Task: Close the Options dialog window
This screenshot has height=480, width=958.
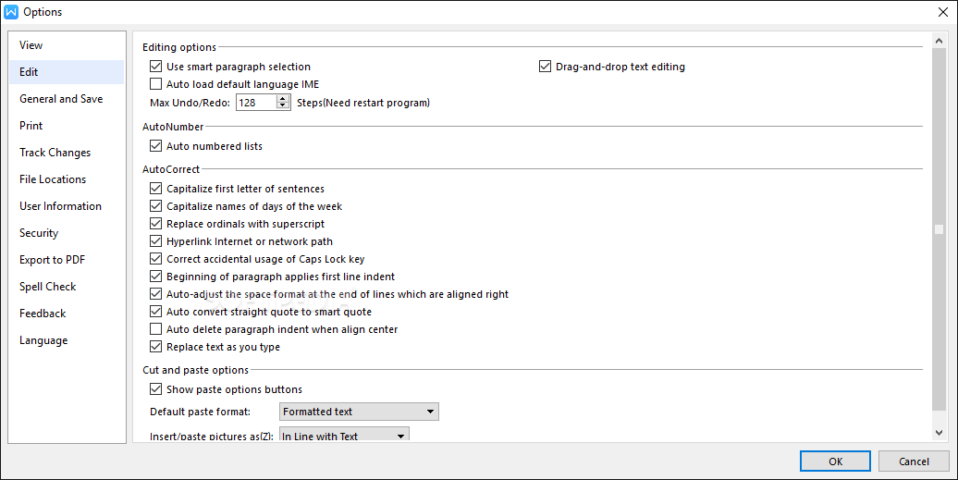Action: coord(942,12)
